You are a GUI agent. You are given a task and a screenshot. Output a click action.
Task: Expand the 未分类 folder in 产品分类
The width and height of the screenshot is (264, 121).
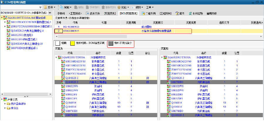point(5,108)
